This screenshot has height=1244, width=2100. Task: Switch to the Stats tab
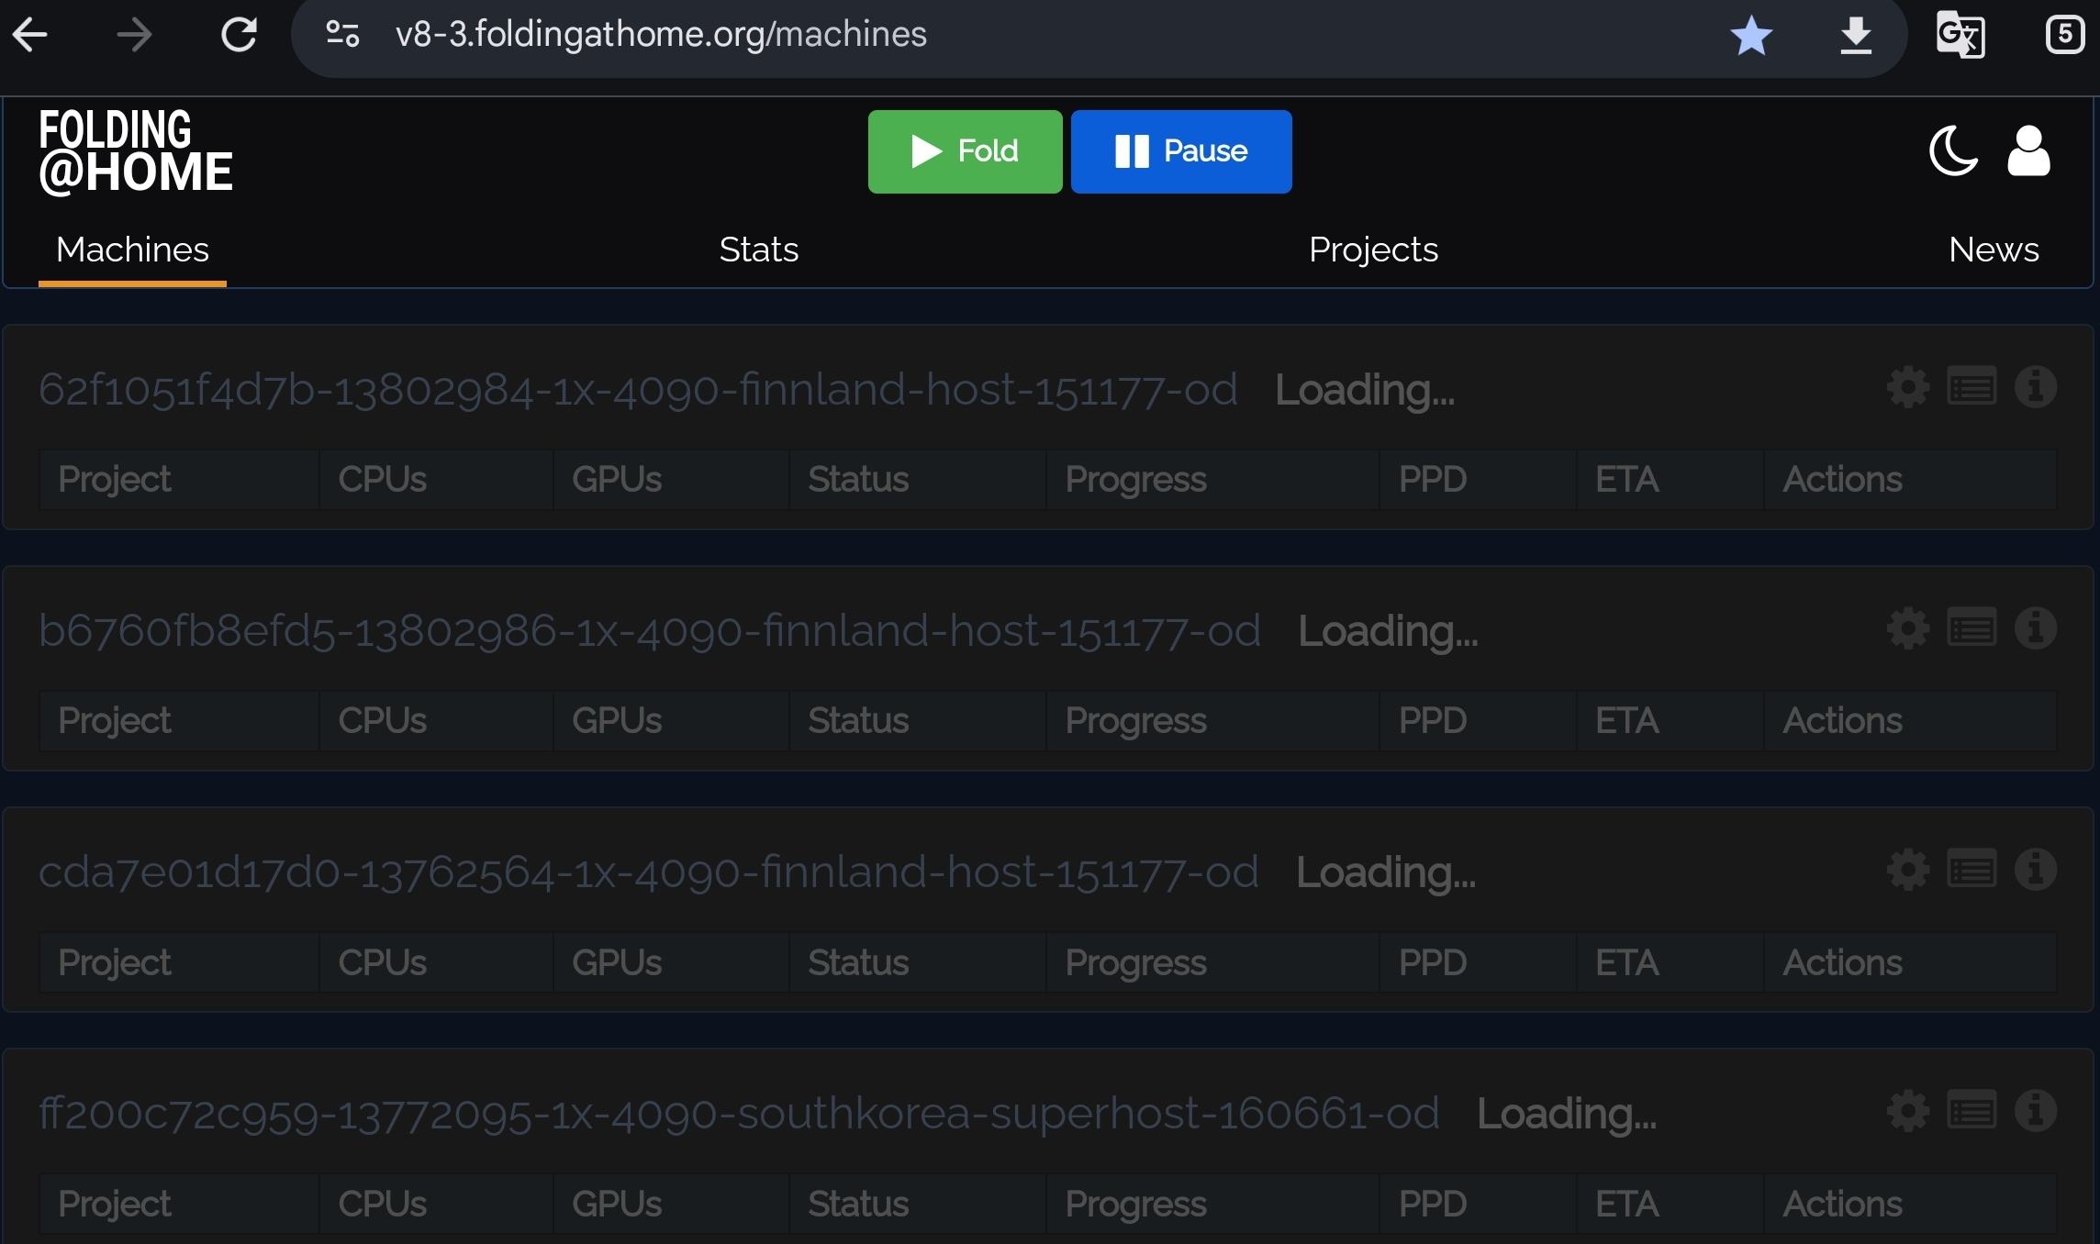click(758, 250)
